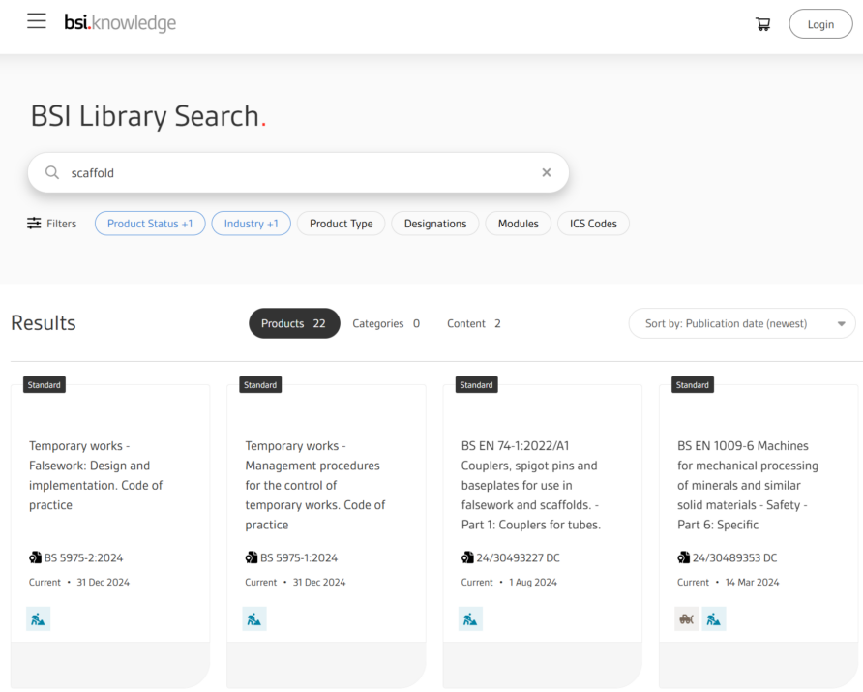Click Standard badge on BS EN 1009-6 card
The height and width of the screenshot is (692, 863).
(693, 385)
